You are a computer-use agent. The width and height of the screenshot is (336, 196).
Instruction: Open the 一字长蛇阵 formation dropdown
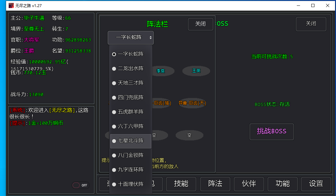click(131, 38)
